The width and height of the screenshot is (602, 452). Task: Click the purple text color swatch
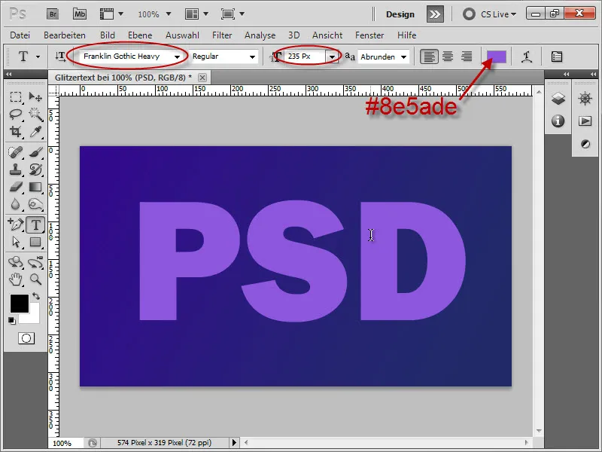[x=497, y=57]
